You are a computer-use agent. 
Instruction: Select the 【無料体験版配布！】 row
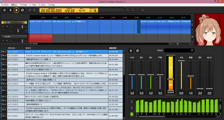(x=62, y=104)
